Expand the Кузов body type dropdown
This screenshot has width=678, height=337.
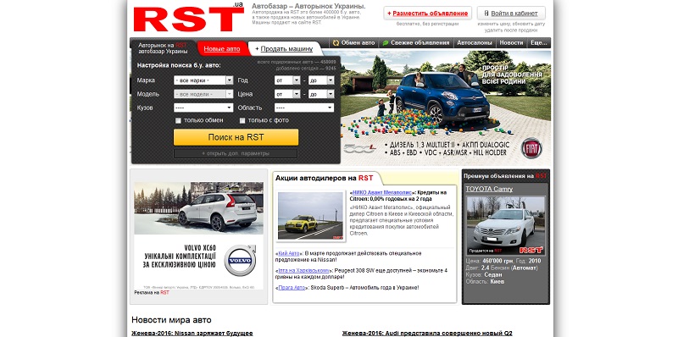pos(203,108)
